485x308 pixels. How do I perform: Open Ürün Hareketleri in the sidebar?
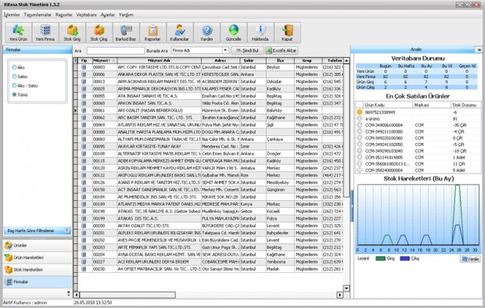[x=38, y=258]
